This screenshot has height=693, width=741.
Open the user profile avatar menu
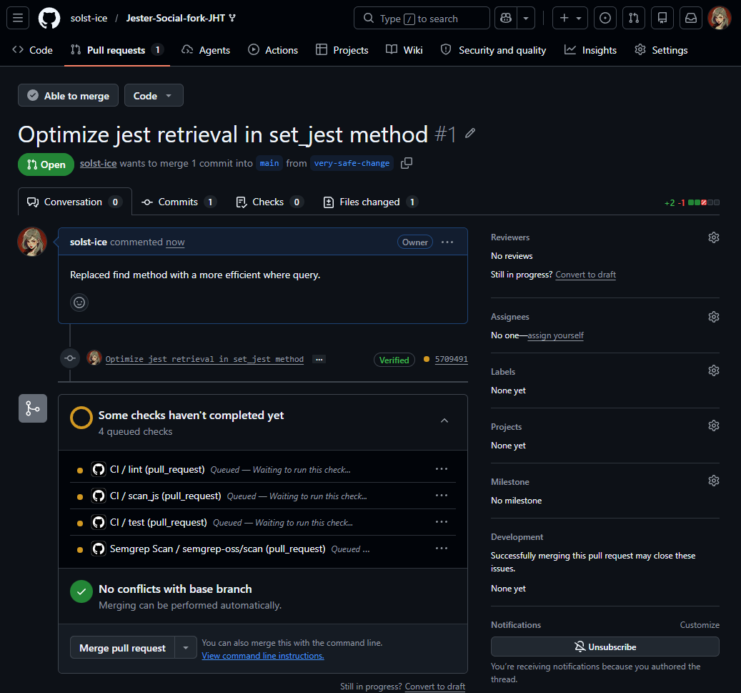[x=720, y=18]
